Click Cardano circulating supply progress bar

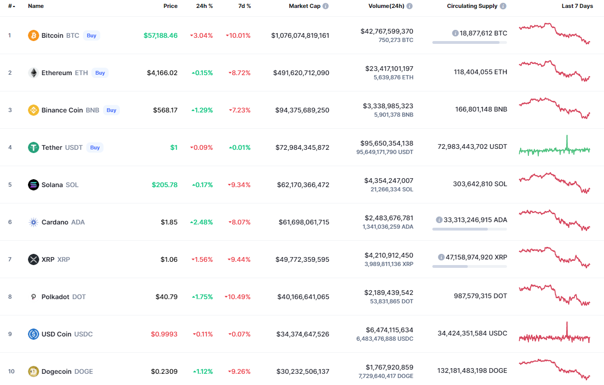[x=470, y=229]
